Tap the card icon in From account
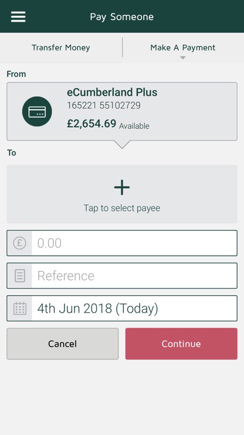 (37, 111)
